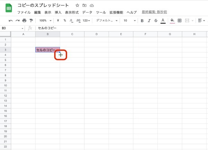Click the redo arrow in the toolbar
This screenshot has height=150, width=208.
point(17,20)
